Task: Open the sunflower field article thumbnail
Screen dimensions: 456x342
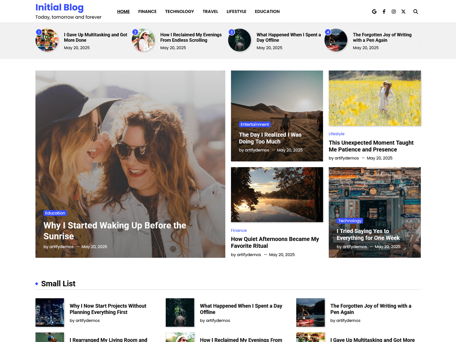Action: (x=375, y=98)
